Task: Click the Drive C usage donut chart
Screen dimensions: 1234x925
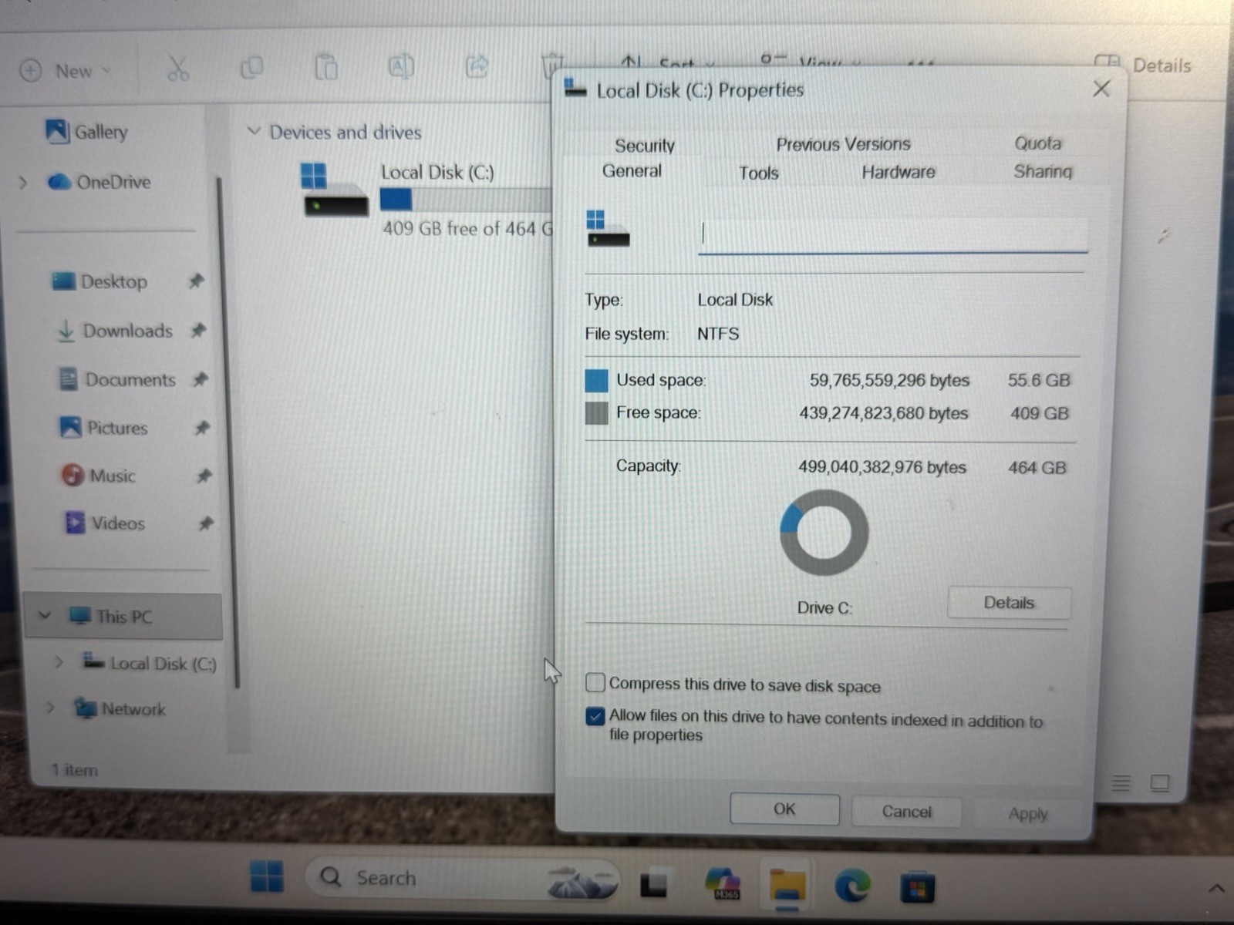Action: click(824, 533)
